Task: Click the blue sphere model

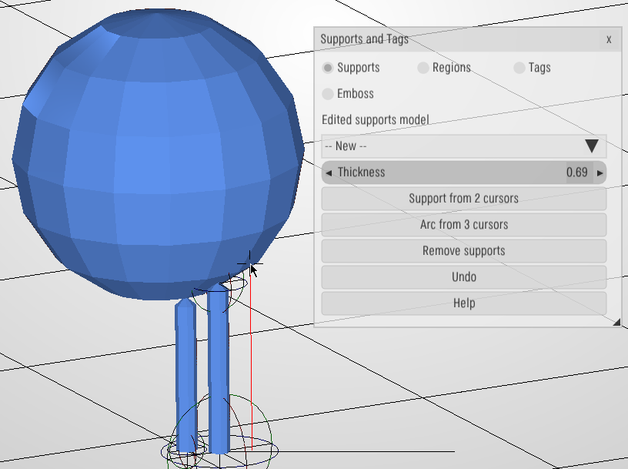Action: coord(154,154)
